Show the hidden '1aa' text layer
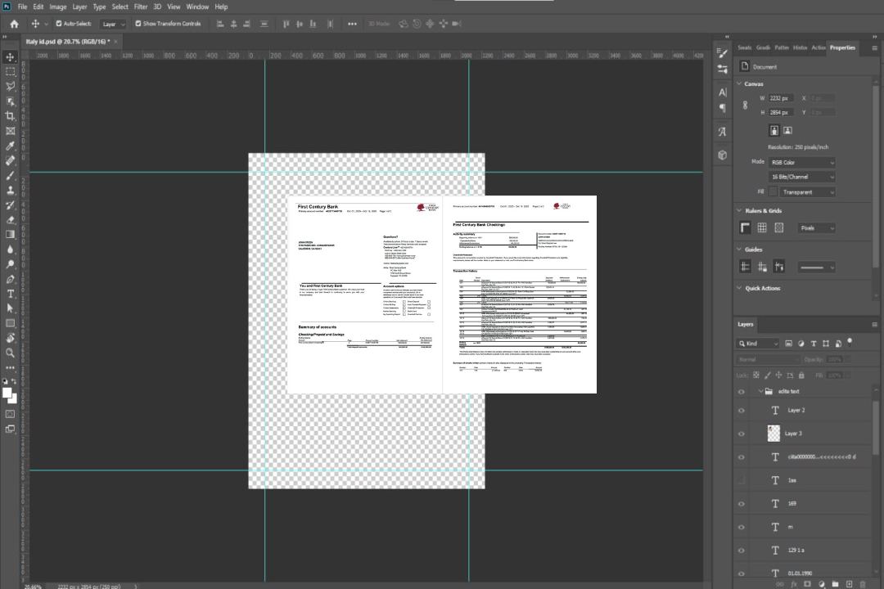The image size is (884, 589). (742, 480)
